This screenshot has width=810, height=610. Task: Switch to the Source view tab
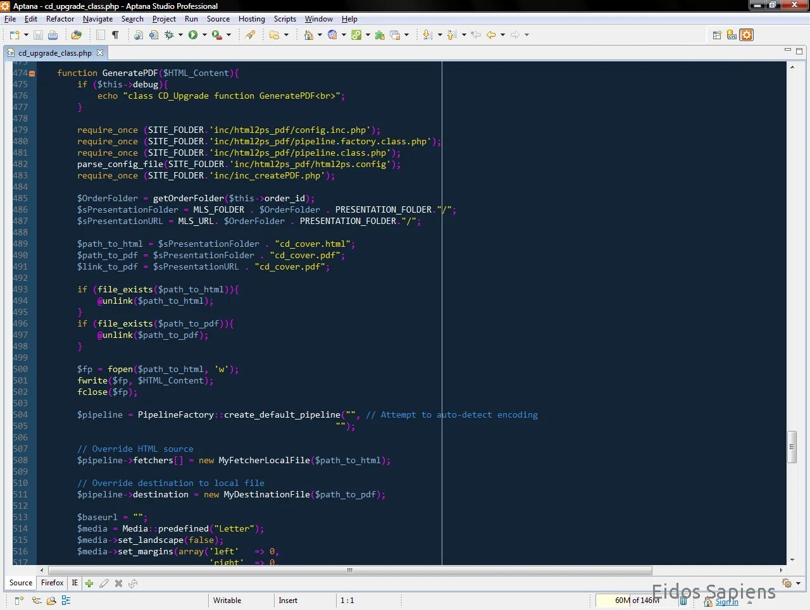coord(20,583)
